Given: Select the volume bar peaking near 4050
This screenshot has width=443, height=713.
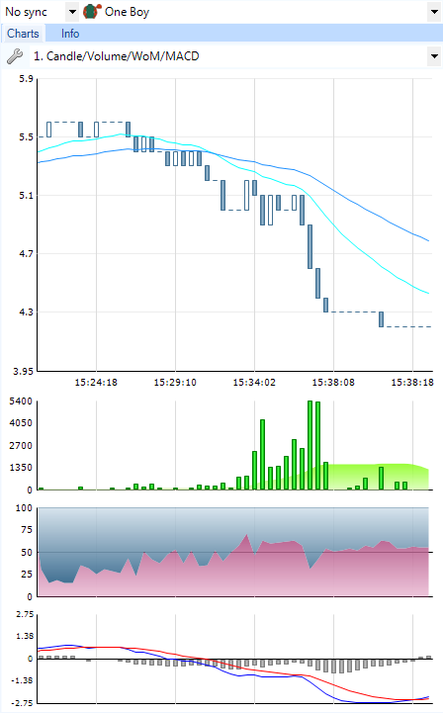Looking at the screenshot, I should point(262,455).
